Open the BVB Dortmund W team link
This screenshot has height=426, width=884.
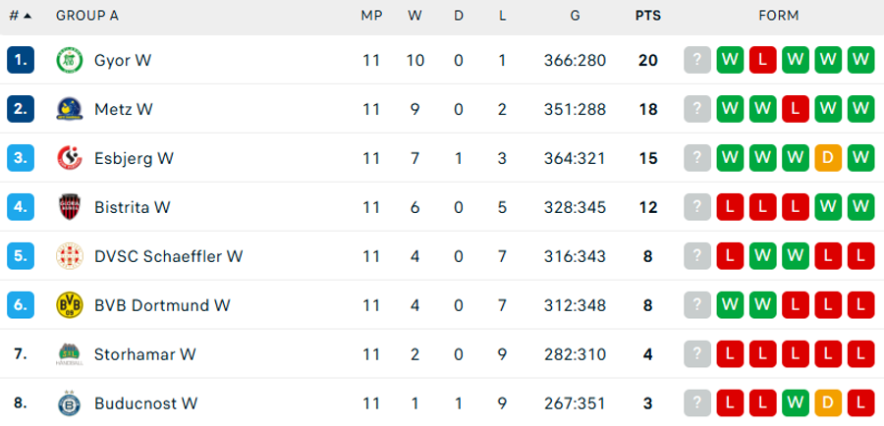tap(162, 305)
